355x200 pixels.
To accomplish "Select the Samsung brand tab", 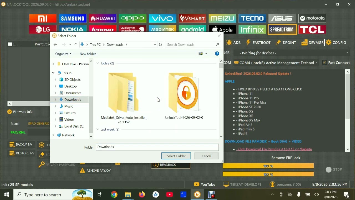I will (x=73, y=18).
